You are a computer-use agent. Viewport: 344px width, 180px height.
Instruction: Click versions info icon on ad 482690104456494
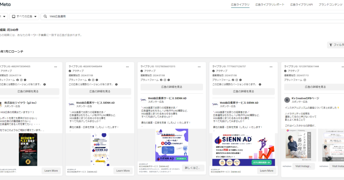(116, 85)
